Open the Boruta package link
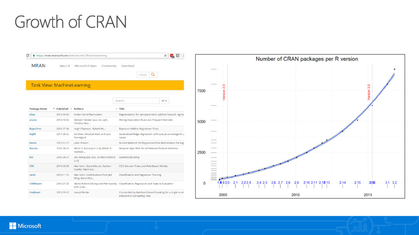The image size is (419, 235). [x=34, y=148]
